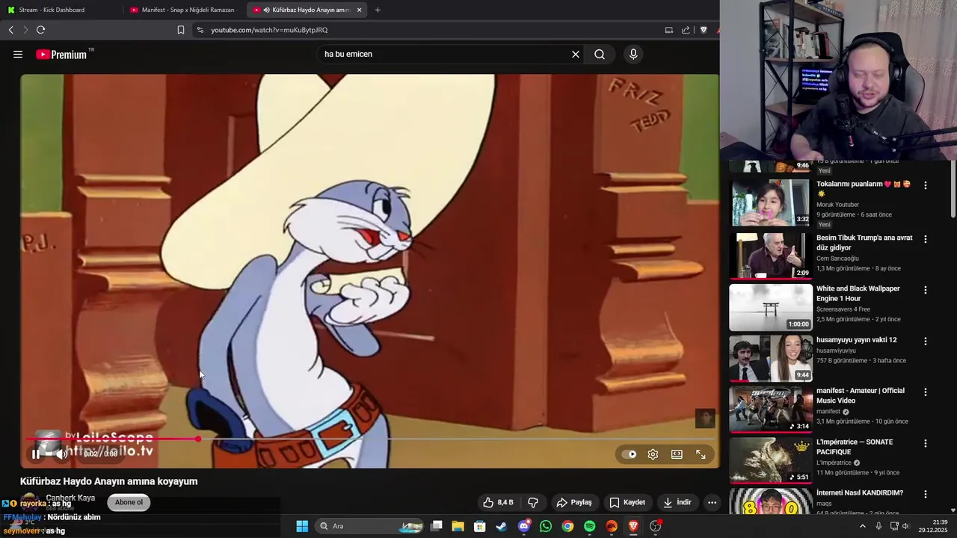This screenshot has height=538, width=957.
Task: Close the Küfürbaz Haydo tab
Action: coord(360,10)
